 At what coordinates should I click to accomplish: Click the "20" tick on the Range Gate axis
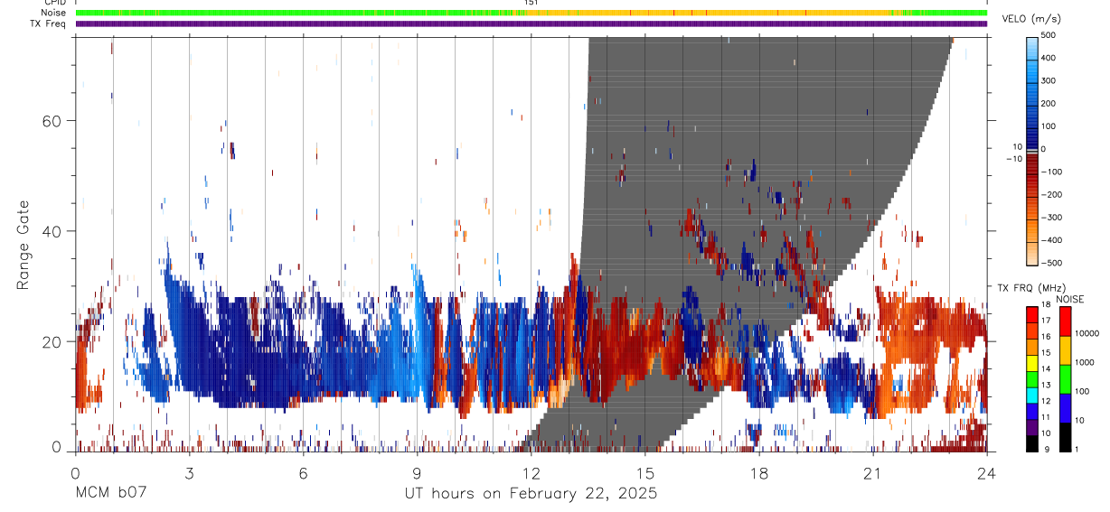coord(53,342)
